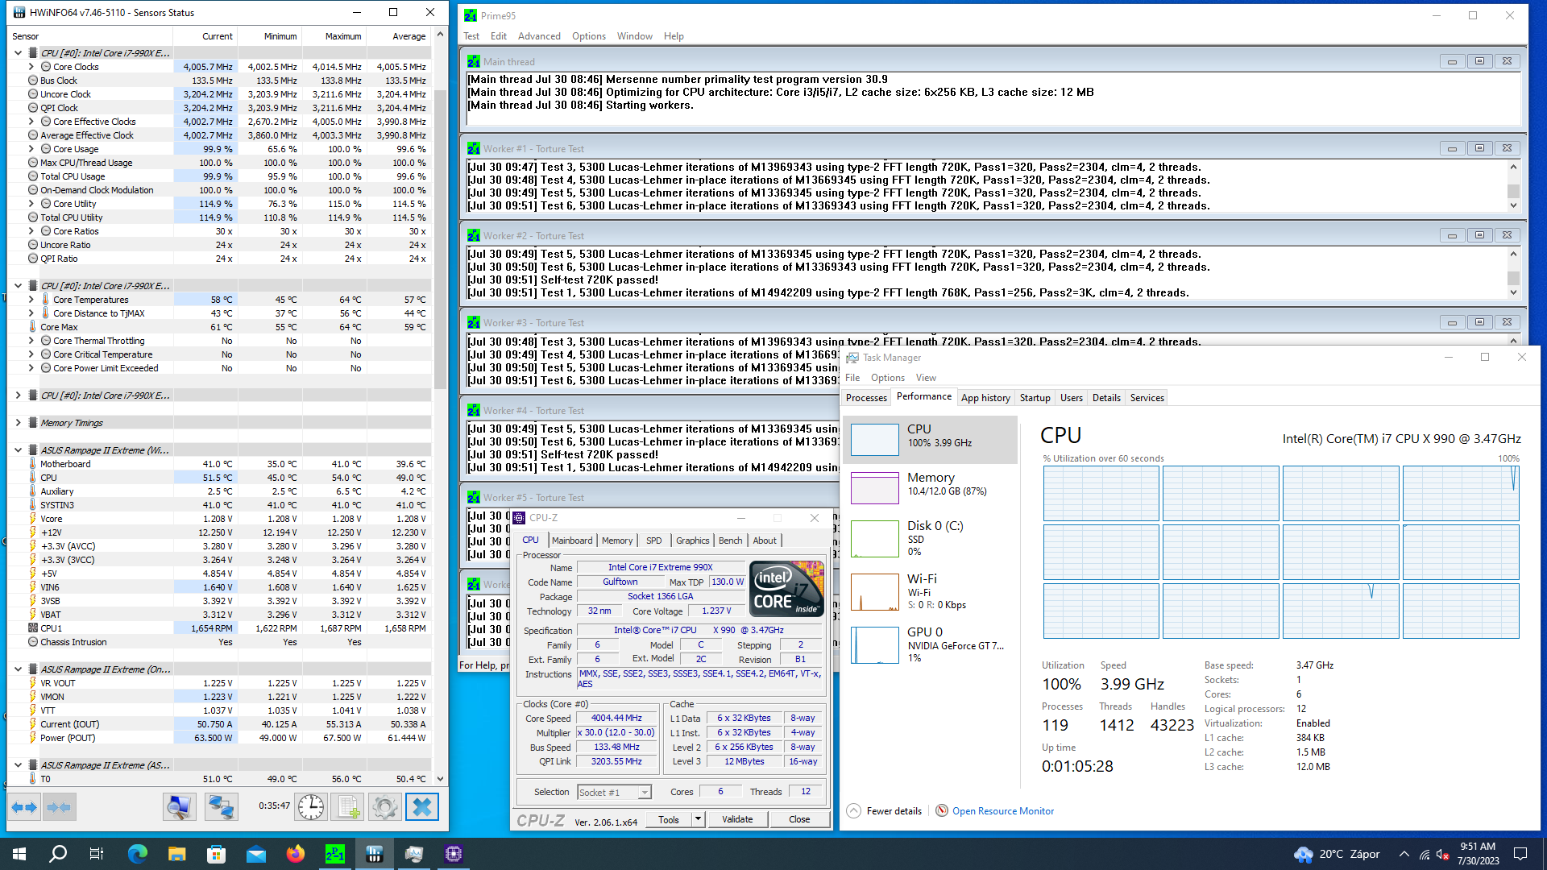Switch to CPU-Z taskbar icon
1547x870 pixels.
(454, 854)
